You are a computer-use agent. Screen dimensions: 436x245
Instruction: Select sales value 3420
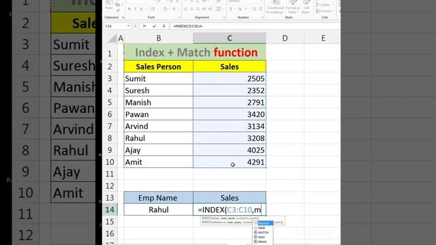tap(230, 114)
